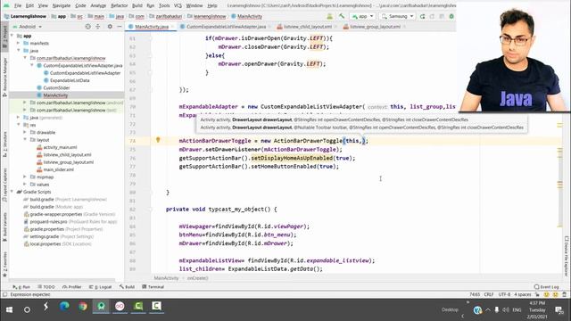Open the Build Variants side panel

(4, 226)
